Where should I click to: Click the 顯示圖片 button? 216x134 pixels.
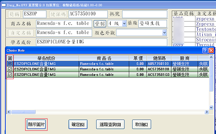pos(36,124)
